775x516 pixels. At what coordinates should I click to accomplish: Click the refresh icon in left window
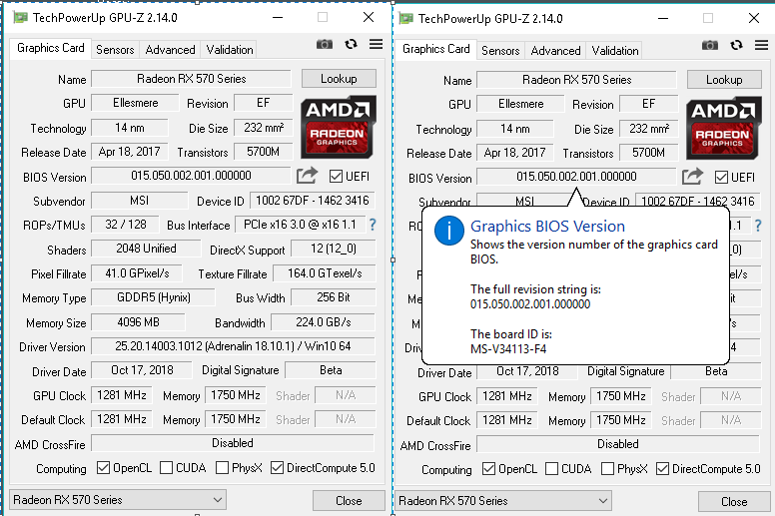[351, 44]
